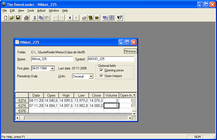Click the eraser toolbar icon
Image resolution: width=217 pixels, height=140 pixels.
pos(84,18)
